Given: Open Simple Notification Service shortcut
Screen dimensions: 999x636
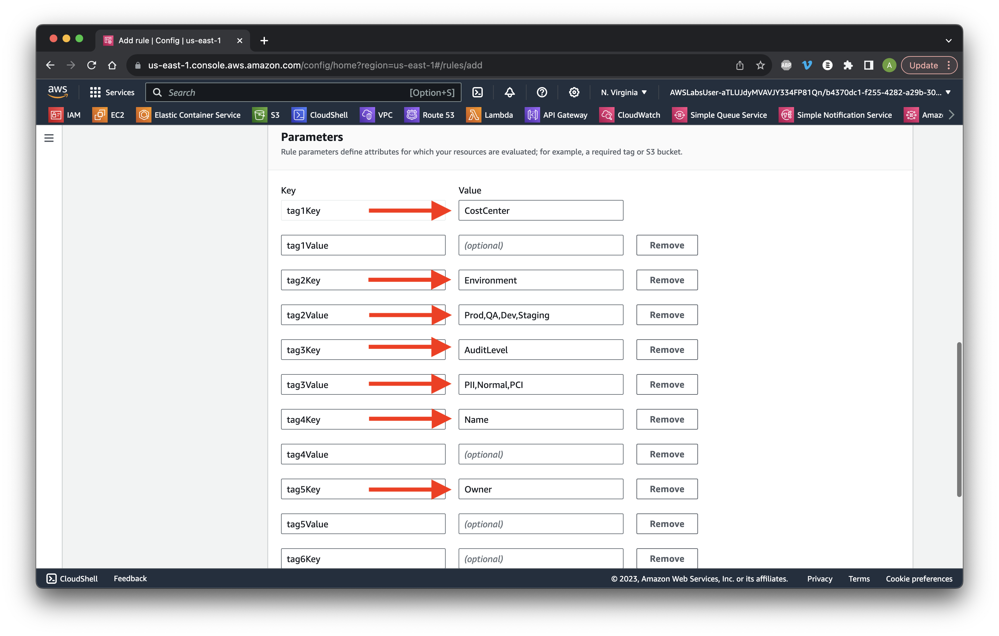Looking at the screenshot, I should (x=836, y=115).
